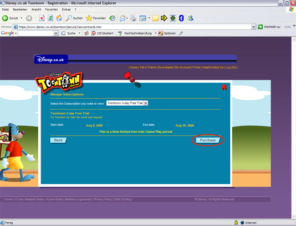The image size is (296, 226).
Task: Open the Favoriten menu in menu bar
Action: (51, 10)
